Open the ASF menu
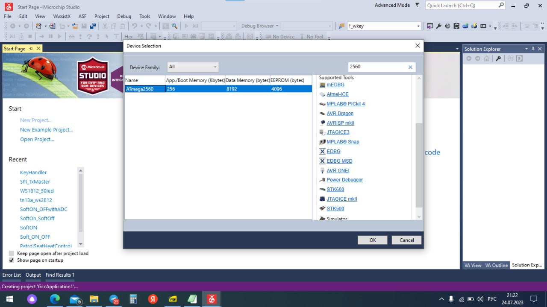Image resolution: width=547 pixels, height=307 pixels. tap(82, 16)
